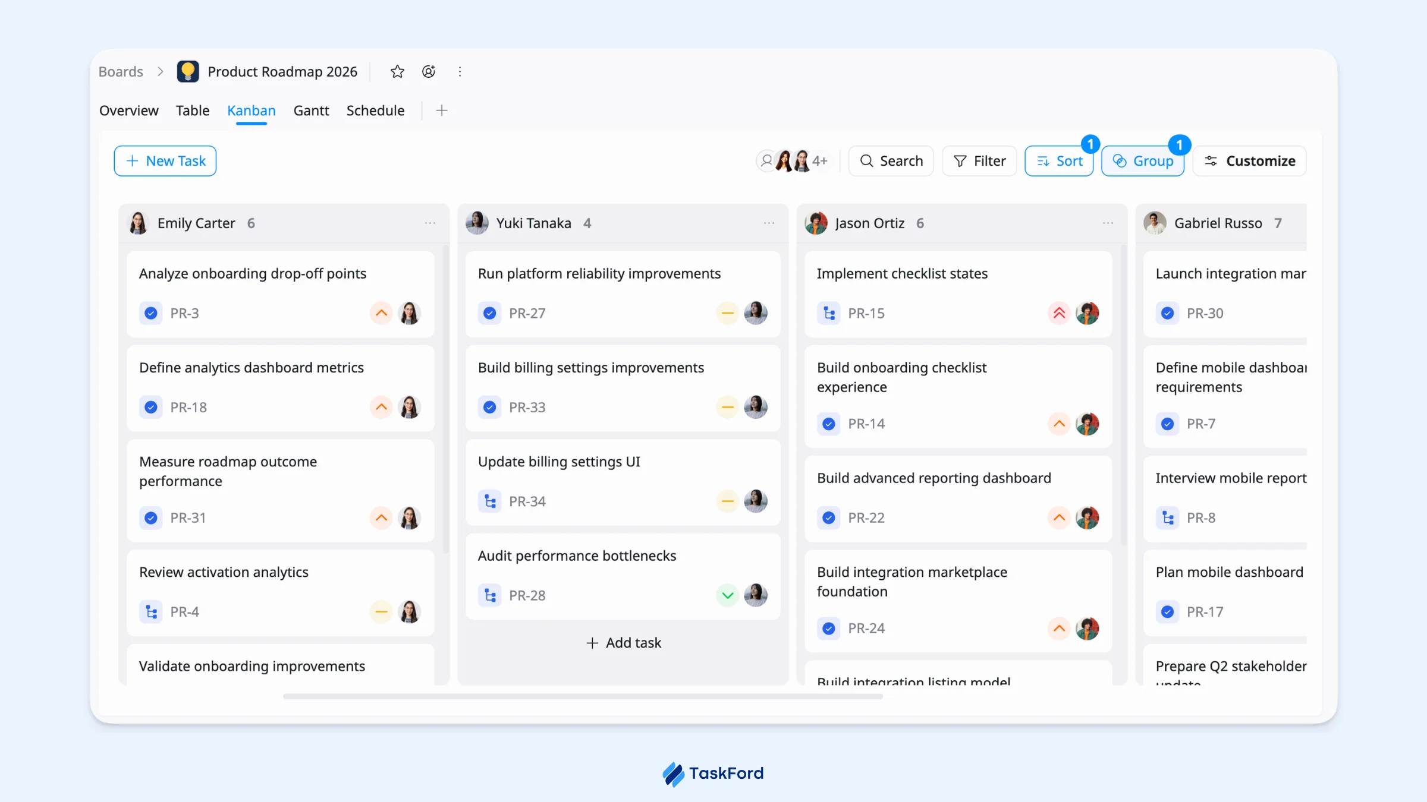1427x802 pixels.
Task: Open 'Analyze onboarding drop-off points' card
Action: point(281,294)
